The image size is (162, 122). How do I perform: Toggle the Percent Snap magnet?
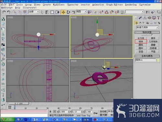point(112,12)
